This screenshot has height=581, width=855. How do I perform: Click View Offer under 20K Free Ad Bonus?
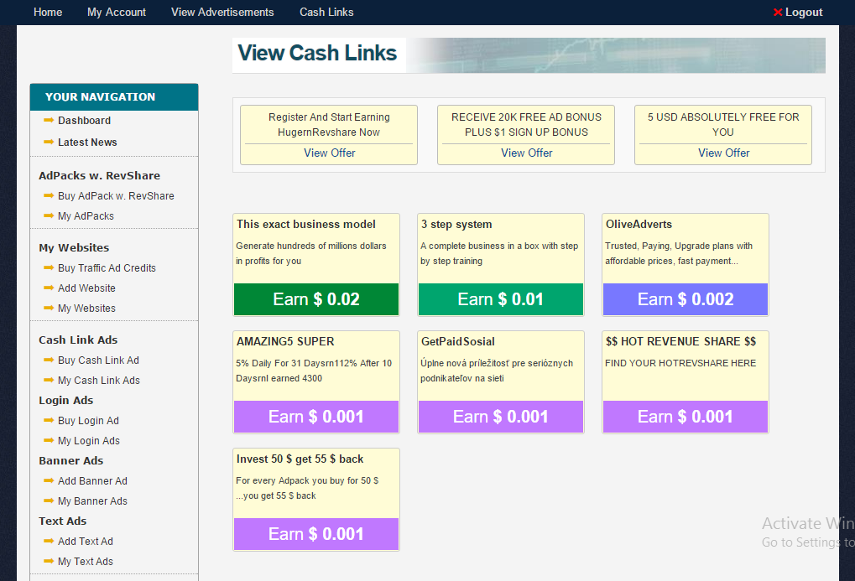coord(527,153)
